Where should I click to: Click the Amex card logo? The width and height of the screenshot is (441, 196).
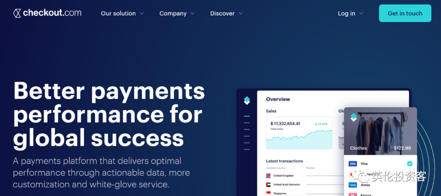pos(353,185)
